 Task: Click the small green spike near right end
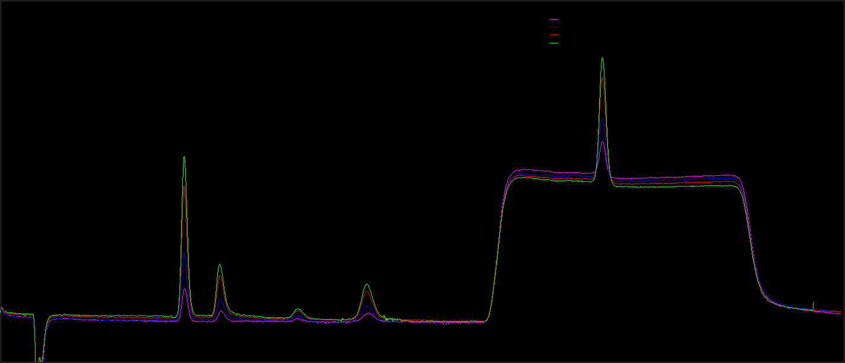[813, 302]
